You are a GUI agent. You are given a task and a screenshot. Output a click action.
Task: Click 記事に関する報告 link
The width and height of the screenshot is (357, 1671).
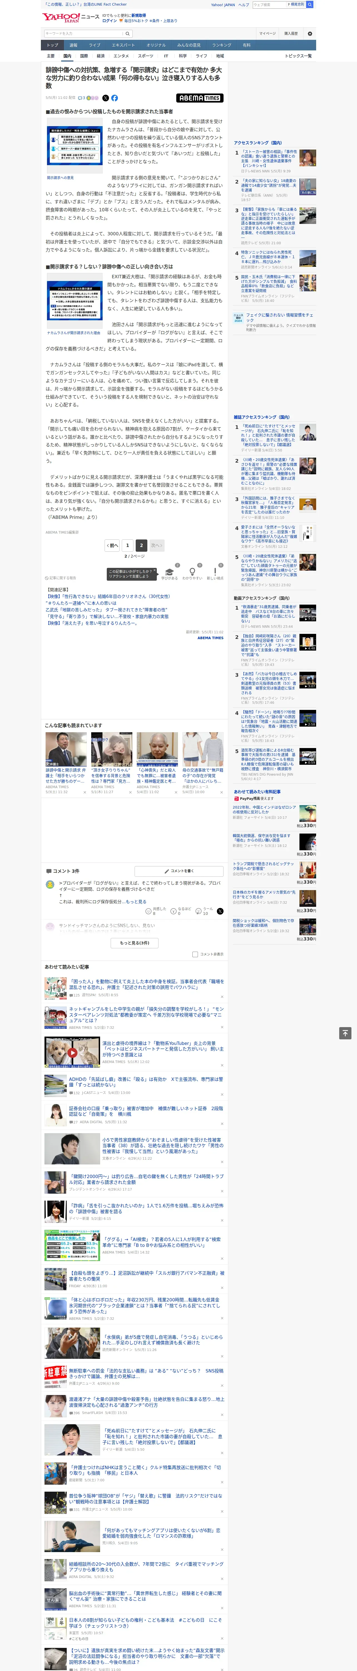[x=60, y=577]
